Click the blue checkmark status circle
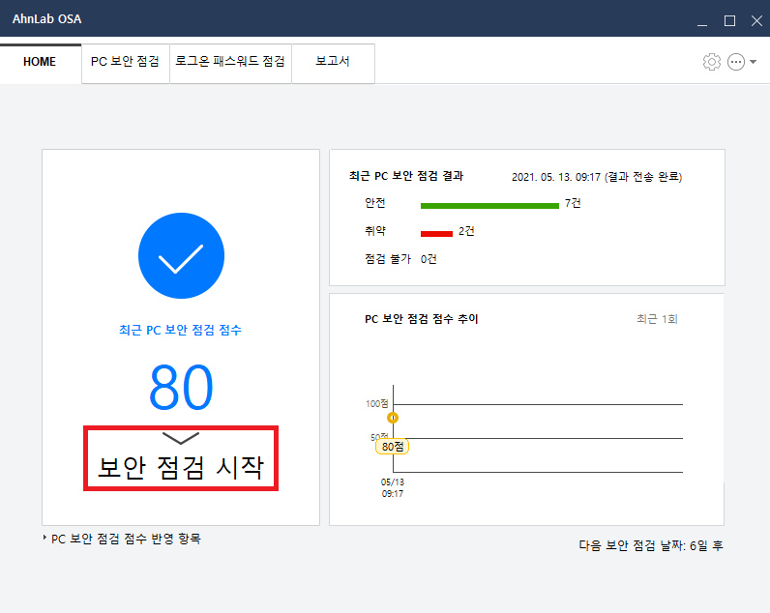The height and width of the screenshot is (613, 770). coord(181,255)
